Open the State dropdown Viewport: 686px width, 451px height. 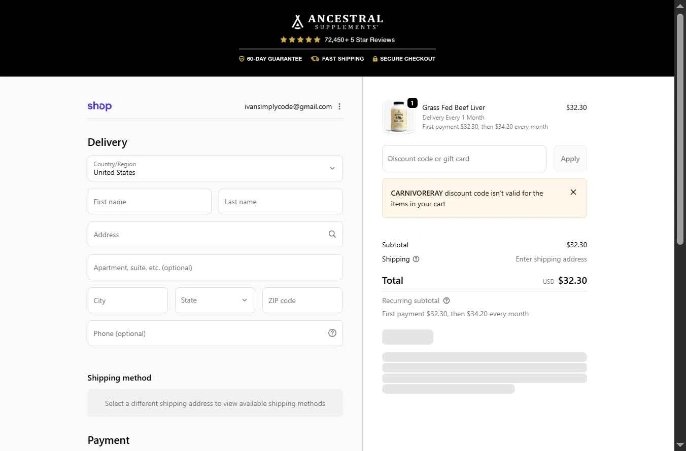coord(215,300)
